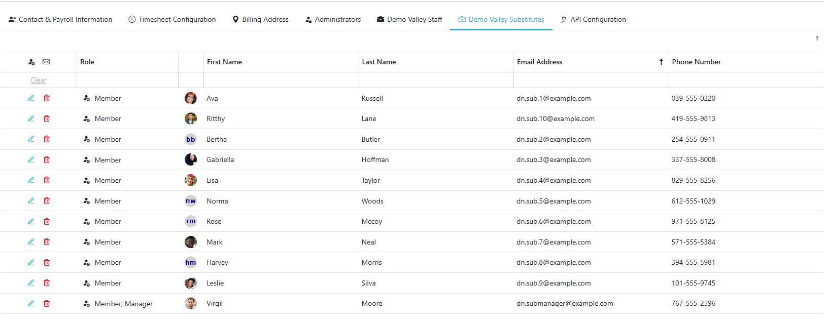Image resolution: width=827 pixels, height=326 pixels.
Task: Click the edit pencil for Gabriella Hoffman
Action: (31, 160)
